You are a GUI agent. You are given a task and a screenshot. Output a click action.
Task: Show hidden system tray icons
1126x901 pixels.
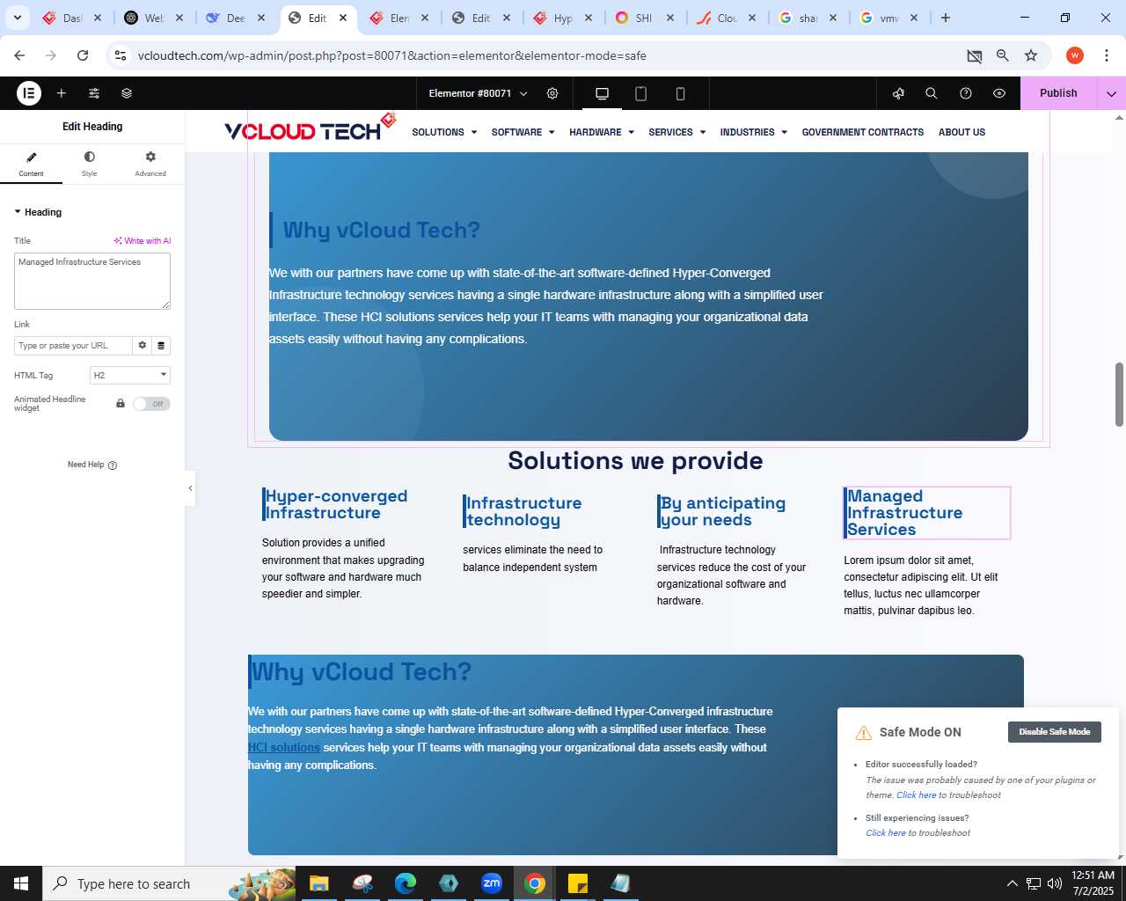1012,883
